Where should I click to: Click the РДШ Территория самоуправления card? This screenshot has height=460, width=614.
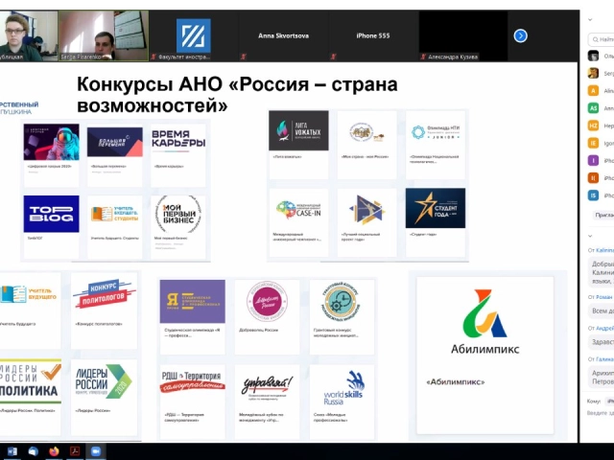click(x=192, y=402)
